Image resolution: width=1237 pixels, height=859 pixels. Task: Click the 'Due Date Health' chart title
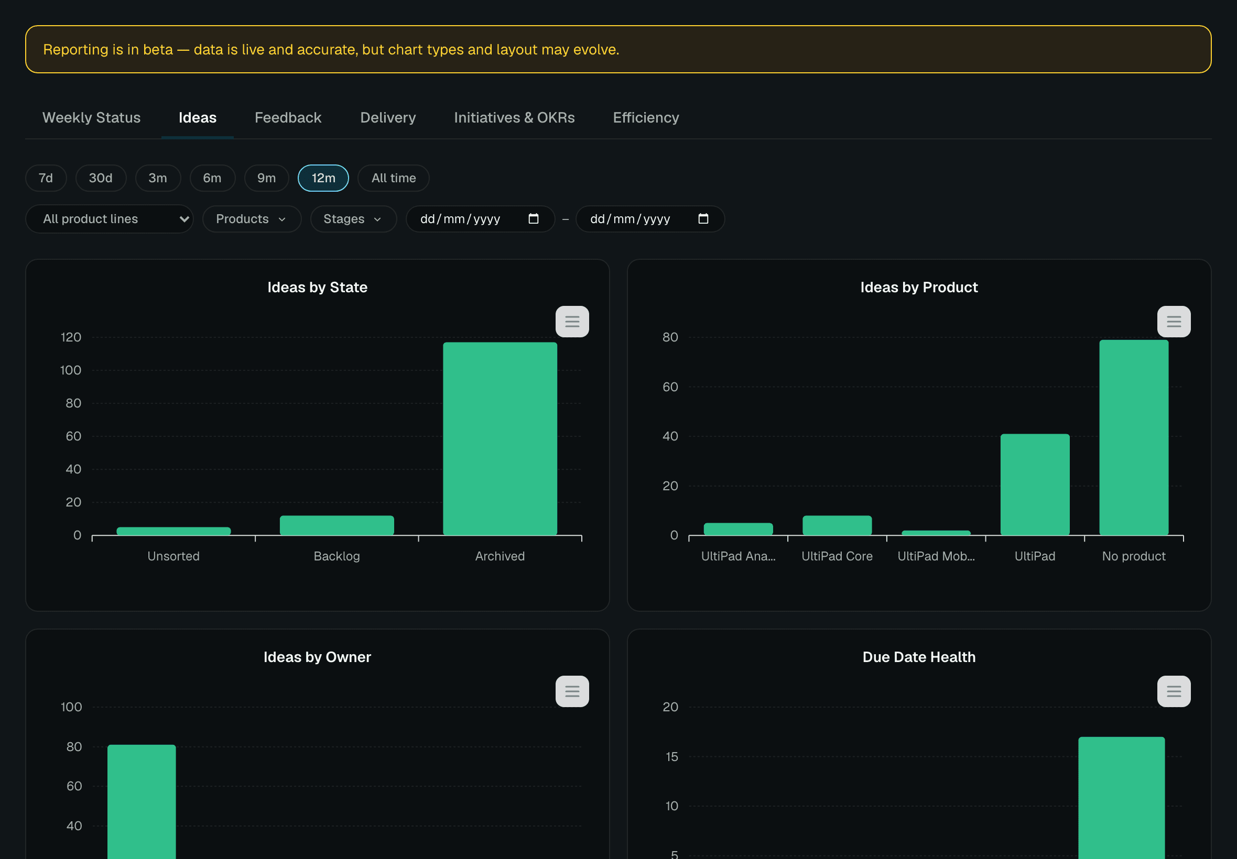click(919, 657)
